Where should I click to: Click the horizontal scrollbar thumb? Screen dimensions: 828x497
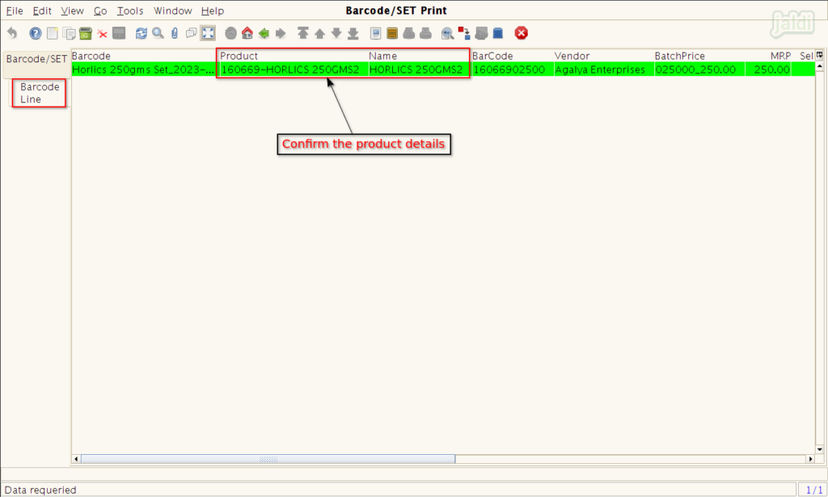(x=268, y=460)
